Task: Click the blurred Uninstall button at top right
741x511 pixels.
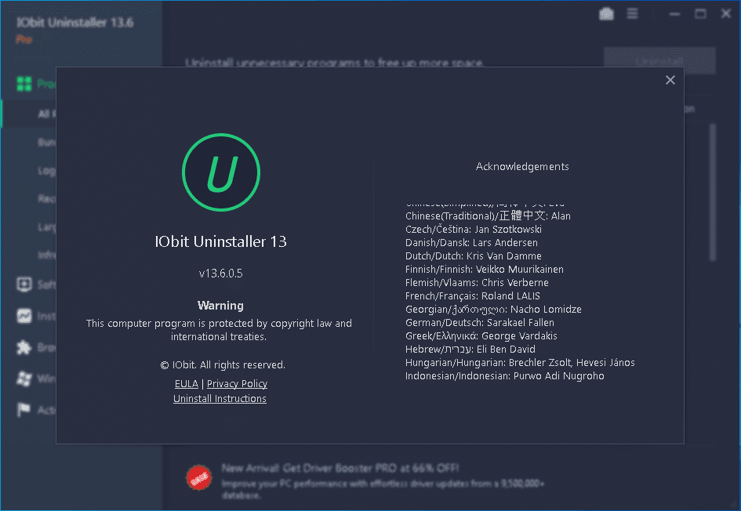Action: [659, 61]
